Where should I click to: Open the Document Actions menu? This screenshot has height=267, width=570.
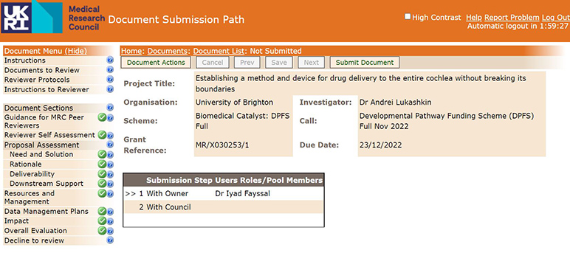click(156, 63)
